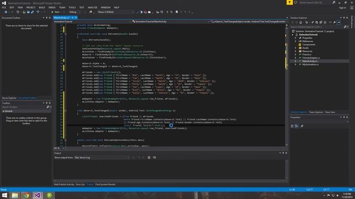Screen dimensions: 355x199
Task: Expand the References node in Solution Explorer
Action: click(x=296, y=41)
